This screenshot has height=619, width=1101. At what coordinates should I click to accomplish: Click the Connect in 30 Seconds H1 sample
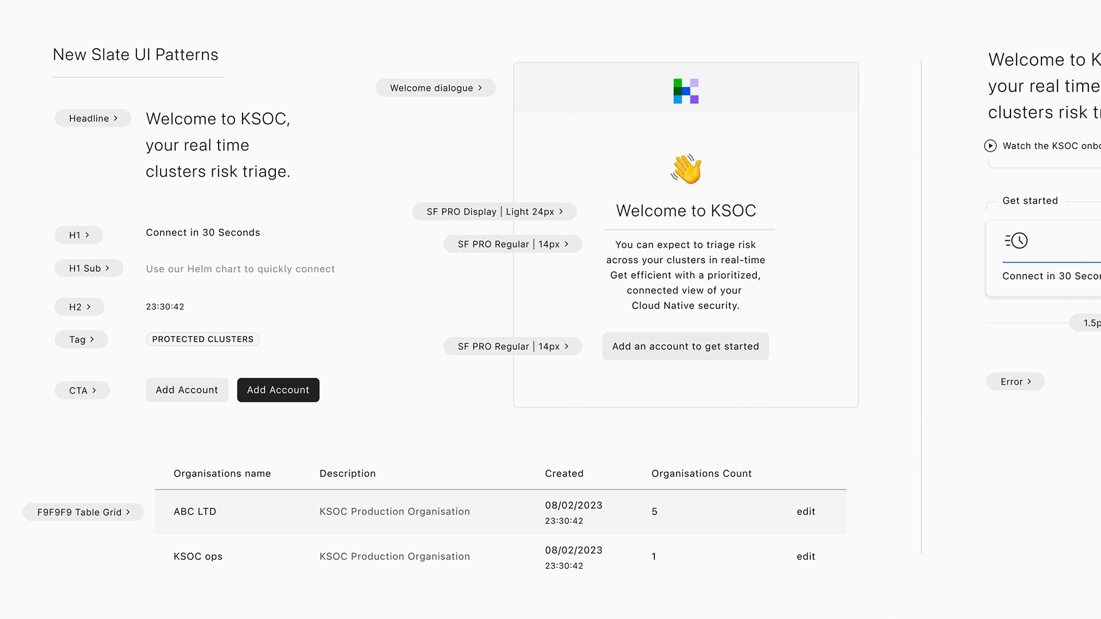click(x=203, y=232)
